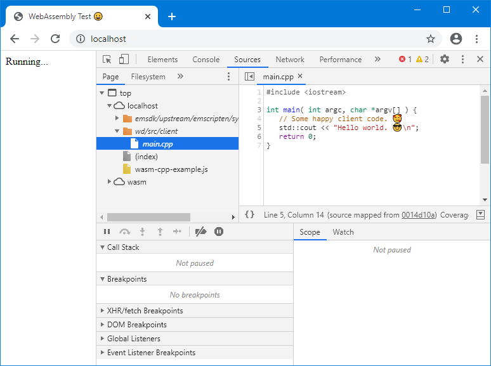This screenshot has height=366, width=491.
Task: Show more navigator tabs next to Filesystem
Action: (180, 76)
